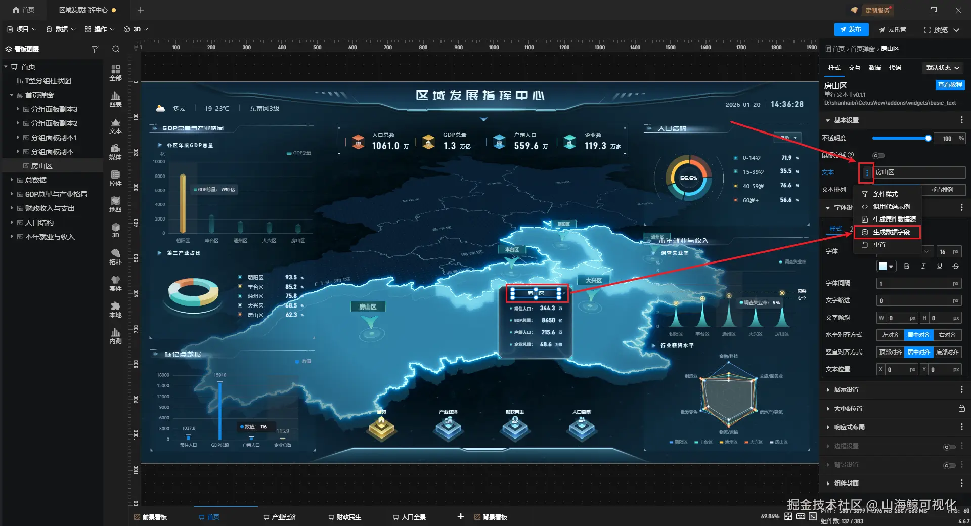Open the 本地 local components
The image size is (971, 526).
[116, 309]
